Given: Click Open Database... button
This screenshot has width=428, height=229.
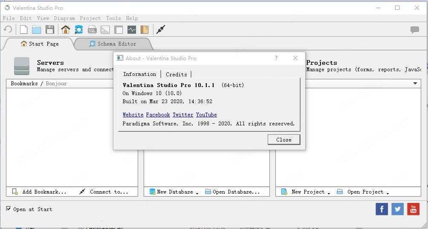Looking at the screenshot, I should 232,191.
